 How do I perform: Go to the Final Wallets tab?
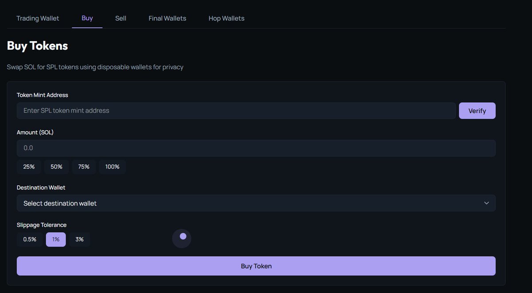167,18
